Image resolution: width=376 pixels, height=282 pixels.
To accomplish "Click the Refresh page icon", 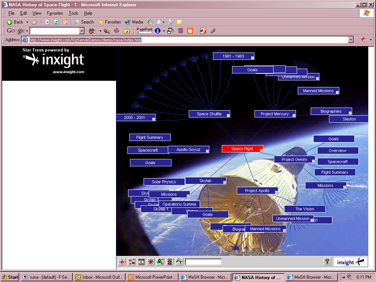I will pyautogui.click(x=56, y=22).
